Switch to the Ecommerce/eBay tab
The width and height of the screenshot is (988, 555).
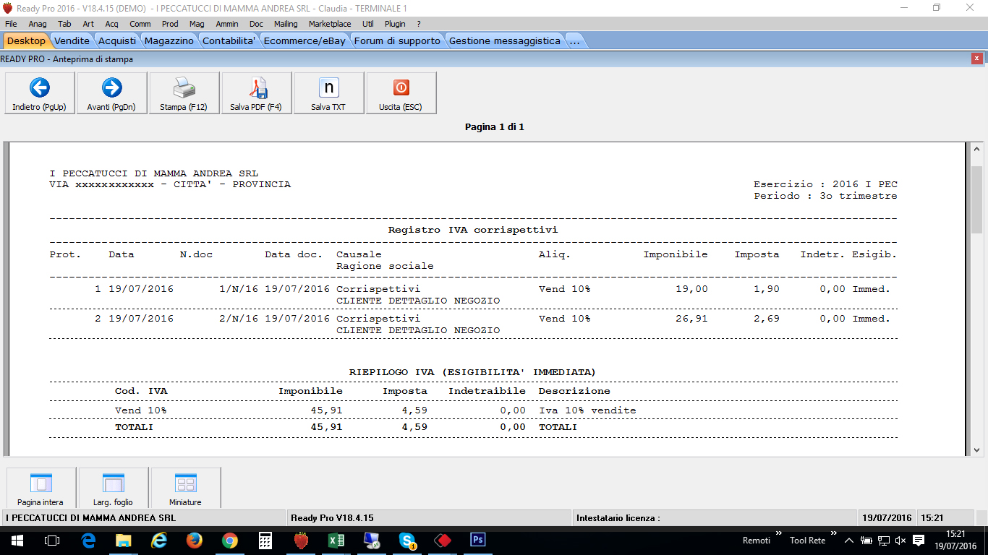(x=305, y=40)
